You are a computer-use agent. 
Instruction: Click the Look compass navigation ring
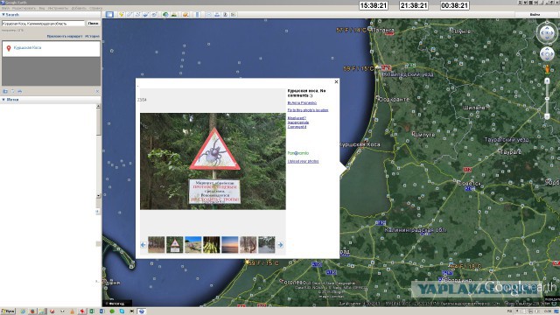pos(547,33)
